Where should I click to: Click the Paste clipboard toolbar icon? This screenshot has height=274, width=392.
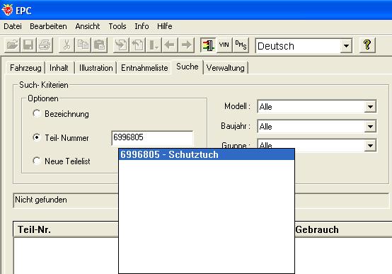[100, 45]
